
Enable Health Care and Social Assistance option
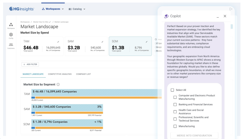click(175, 112)
